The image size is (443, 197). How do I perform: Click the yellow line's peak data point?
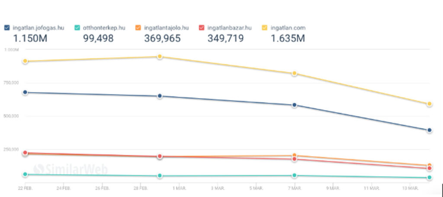pos(160,57)
